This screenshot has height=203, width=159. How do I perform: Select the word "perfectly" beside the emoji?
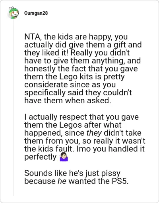(x=41, y=157)
